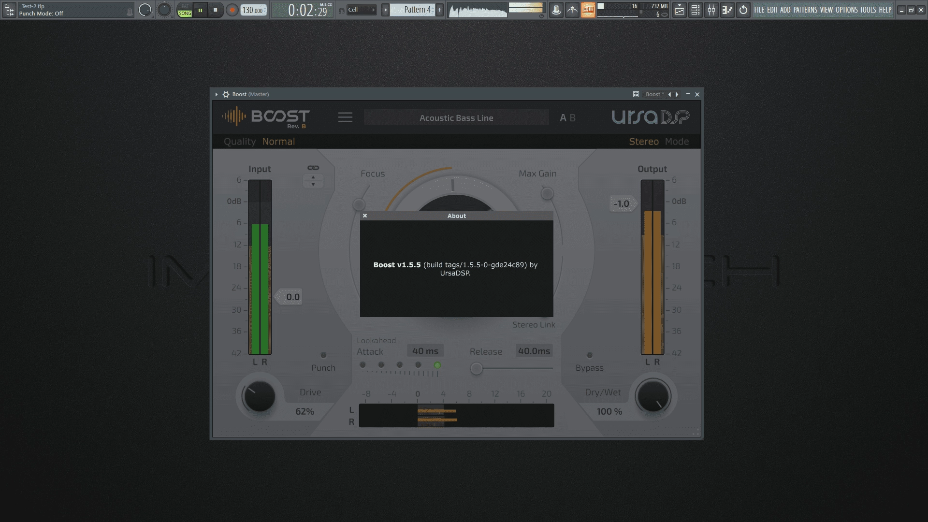The image size is (928, 522).
Task: Change Quality Normal setting
Action: [278, 142]
